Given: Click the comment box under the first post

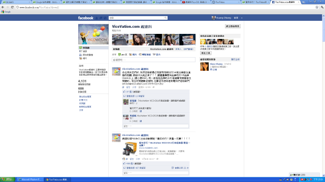Looking at the screenshot, I should [x=156, y=126].
